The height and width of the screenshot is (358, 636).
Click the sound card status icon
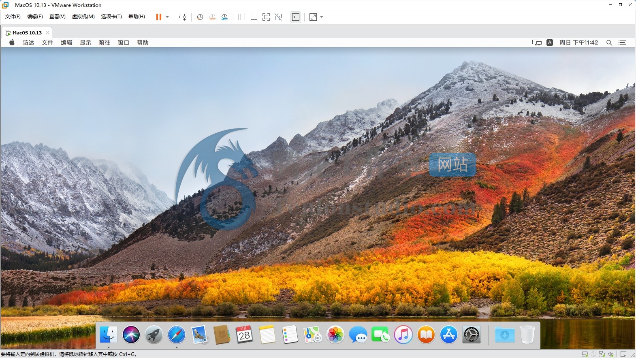click(x=610, y=354)
